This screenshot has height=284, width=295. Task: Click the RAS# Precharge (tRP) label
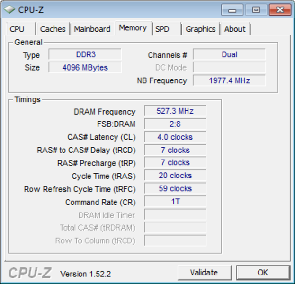[x=96, y=163]
